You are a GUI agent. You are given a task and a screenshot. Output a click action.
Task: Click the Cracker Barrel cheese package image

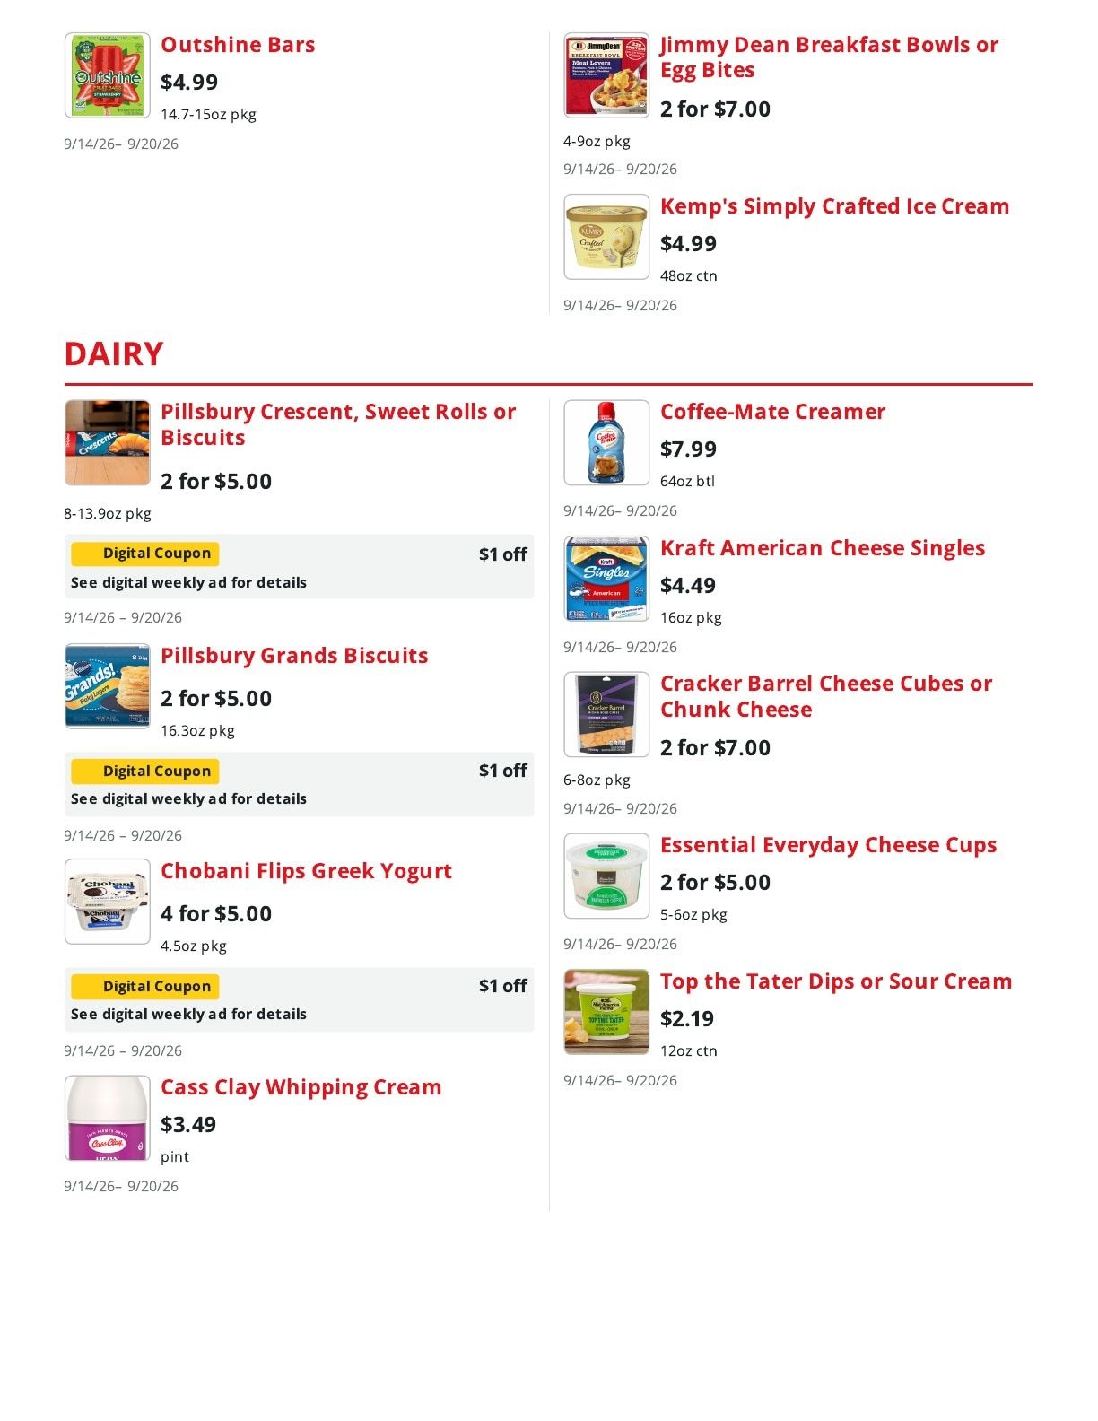tap(606, 715)
